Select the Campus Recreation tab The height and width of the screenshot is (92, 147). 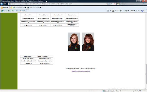pos(14,11)
